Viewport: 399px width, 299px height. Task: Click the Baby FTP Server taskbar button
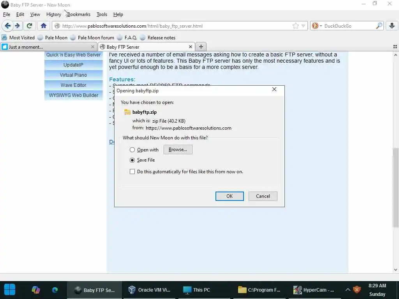point(95,290)
